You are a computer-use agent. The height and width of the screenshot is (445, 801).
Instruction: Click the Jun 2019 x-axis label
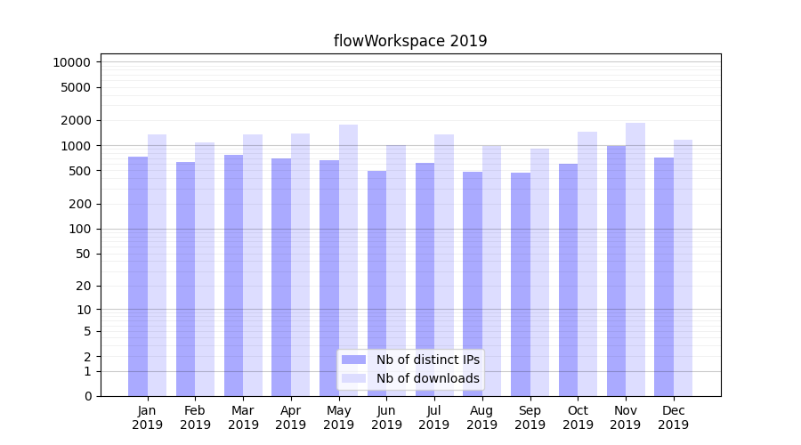point(386,417)
